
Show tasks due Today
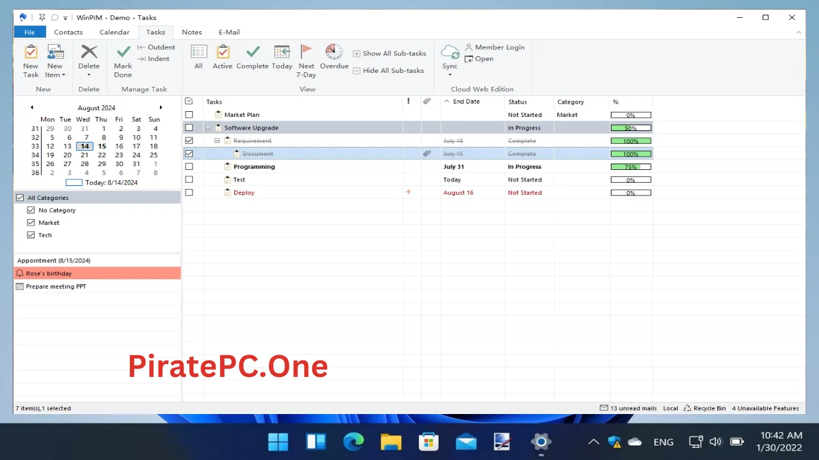(282, 57)
